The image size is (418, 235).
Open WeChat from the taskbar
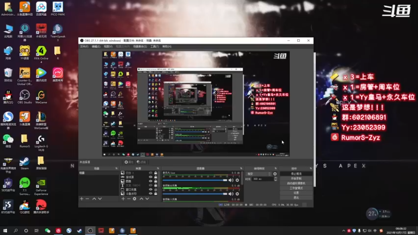pyautogui.click(x=48, y=230)
